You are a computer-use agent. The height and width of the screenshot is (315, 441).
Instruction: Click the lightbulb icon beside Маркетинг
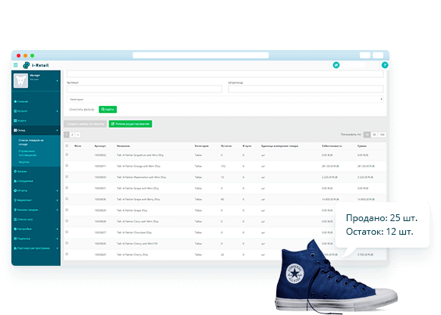tap(15, 200)
